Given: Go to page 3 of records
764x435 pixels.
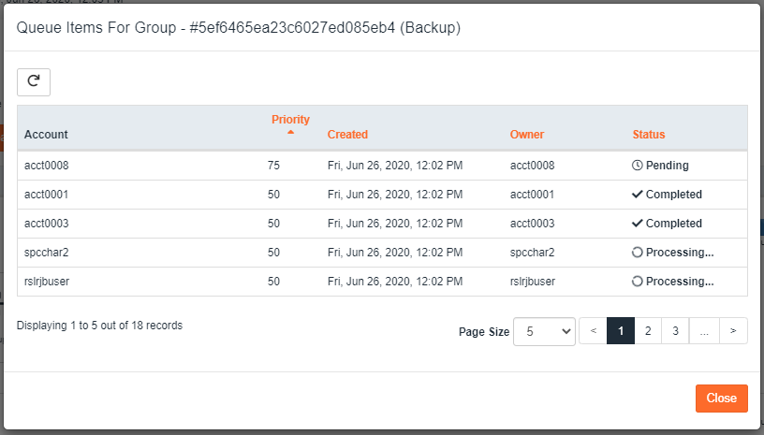Looking at the screenshot, I should point(675,331).
